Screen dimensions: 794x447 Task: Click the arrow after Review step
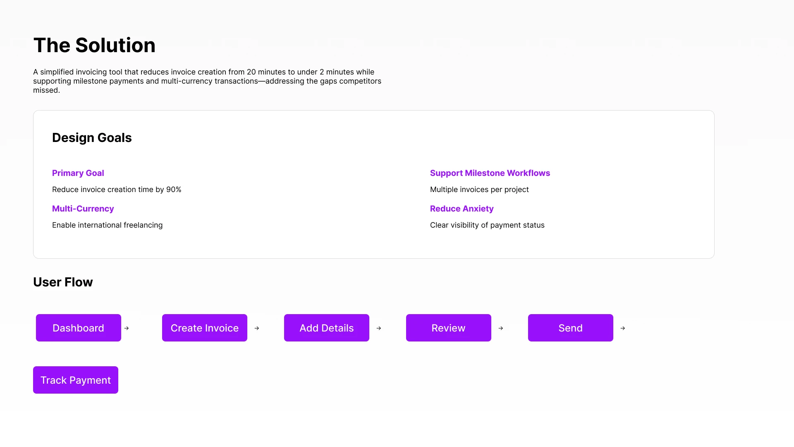coord(501,328)
